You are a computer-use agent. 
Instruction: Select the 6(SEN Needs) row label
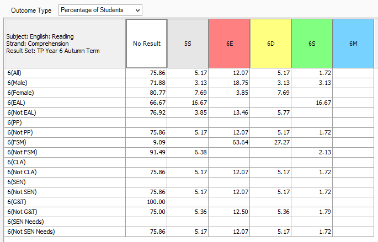(65, 222)
